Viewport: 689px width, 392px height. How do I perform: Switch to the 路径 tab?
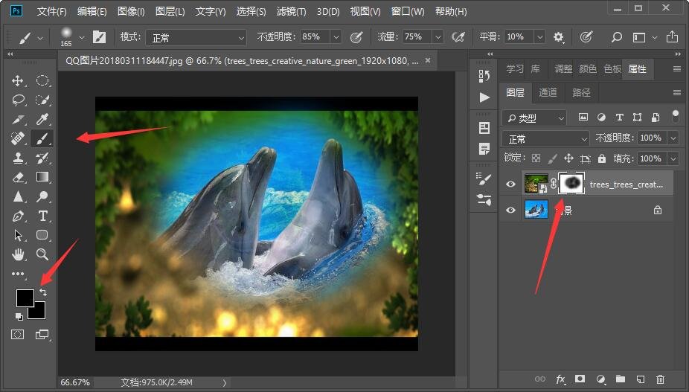pos(581,92)
